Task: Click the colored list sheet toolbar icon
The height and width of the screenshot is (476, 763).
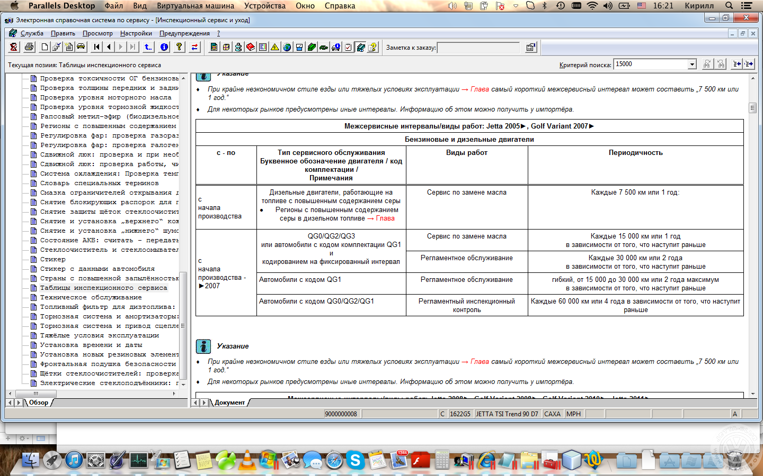Action: tap(262, 47)
